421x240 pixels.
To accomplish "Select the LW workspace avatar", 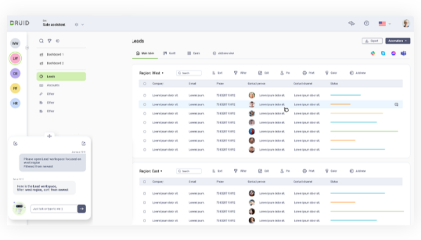I will [15, 58].
